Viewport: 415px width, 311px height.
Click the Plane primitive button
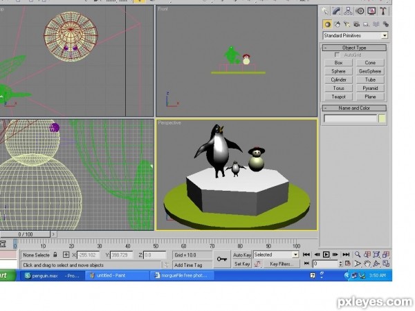pyautogui.click(x=370, y=97)
